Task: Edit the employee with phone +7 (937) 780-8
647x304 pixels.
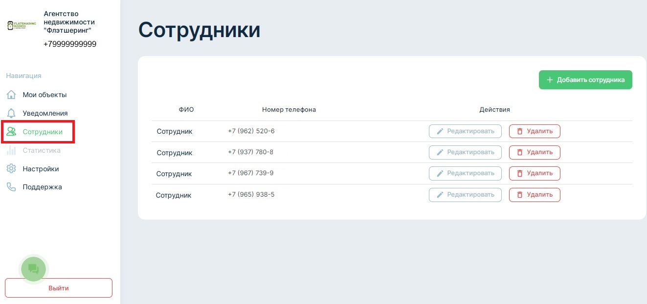Action: (x=465, y=152)
